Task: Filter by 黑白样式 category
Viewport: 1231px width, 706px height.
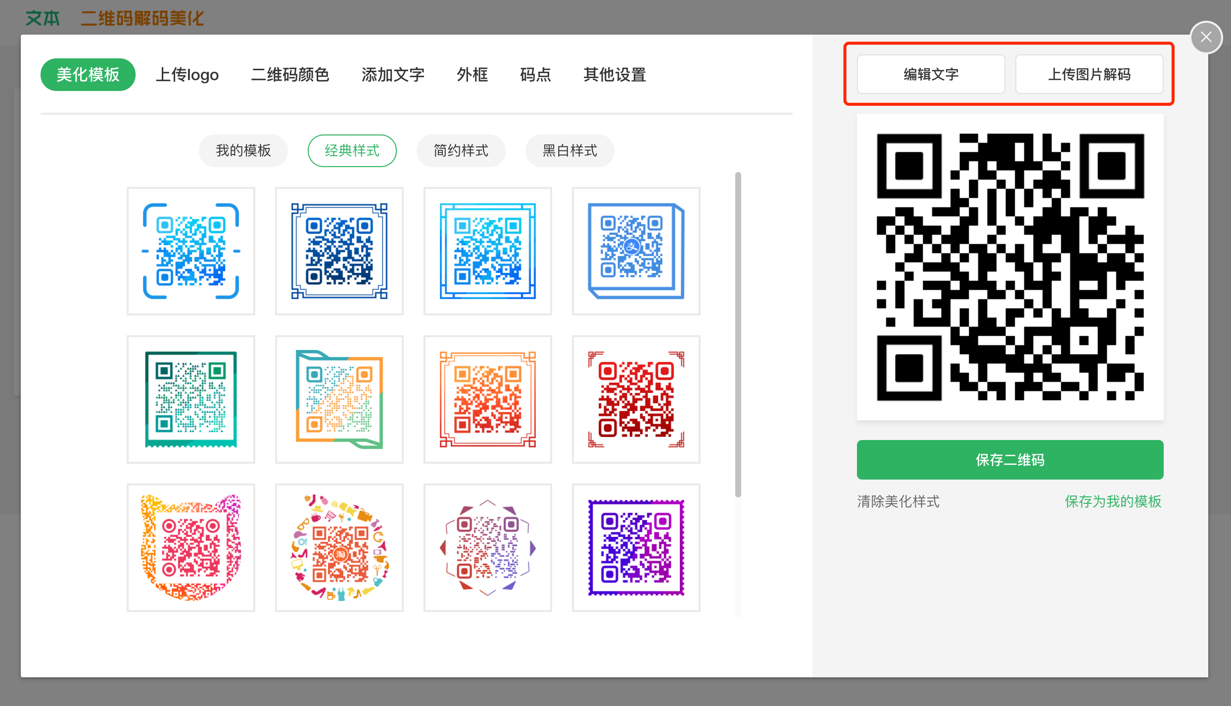Action: click(570, 150)
